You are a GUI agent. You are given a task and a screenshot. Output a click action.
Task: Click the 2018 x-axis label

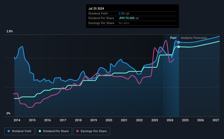click(x=78, y=120)
